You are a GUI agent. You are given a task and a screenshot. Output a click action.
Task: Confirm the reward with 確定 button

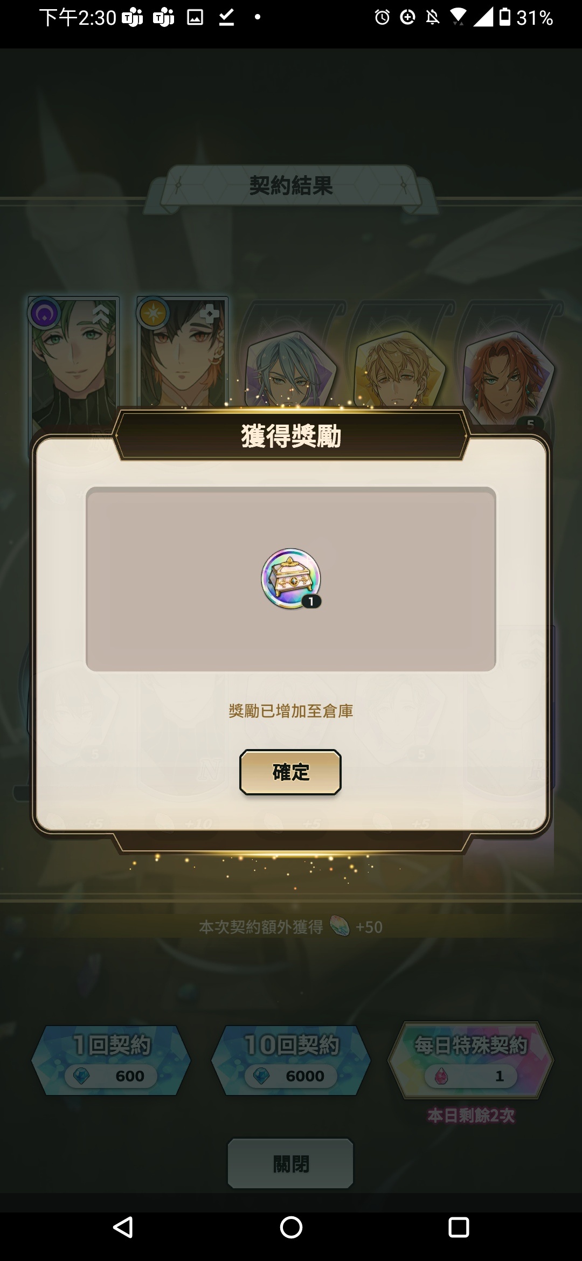point(290,772)
